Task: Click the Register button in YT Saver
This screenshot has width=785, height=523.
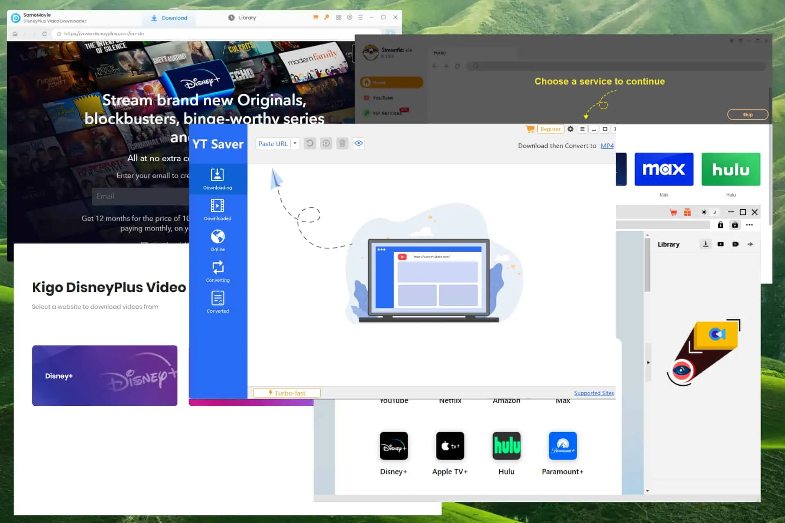Action: pyautogui.click(x=550, y=129)
